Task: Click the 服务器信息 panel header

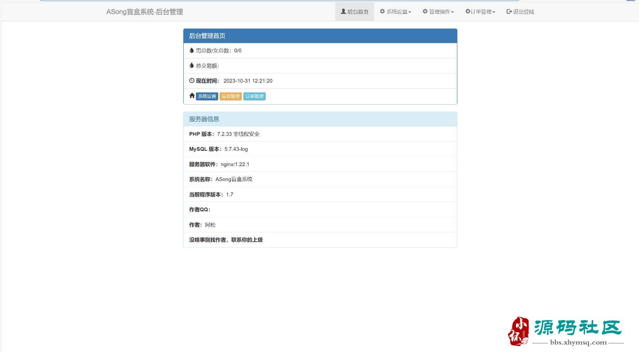Action: pos(320,119)
